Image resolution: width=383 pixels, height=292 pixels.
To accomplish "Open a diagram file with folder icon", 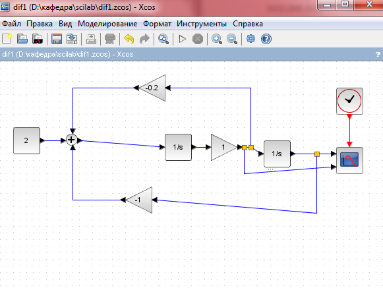I will coord(22,39).
